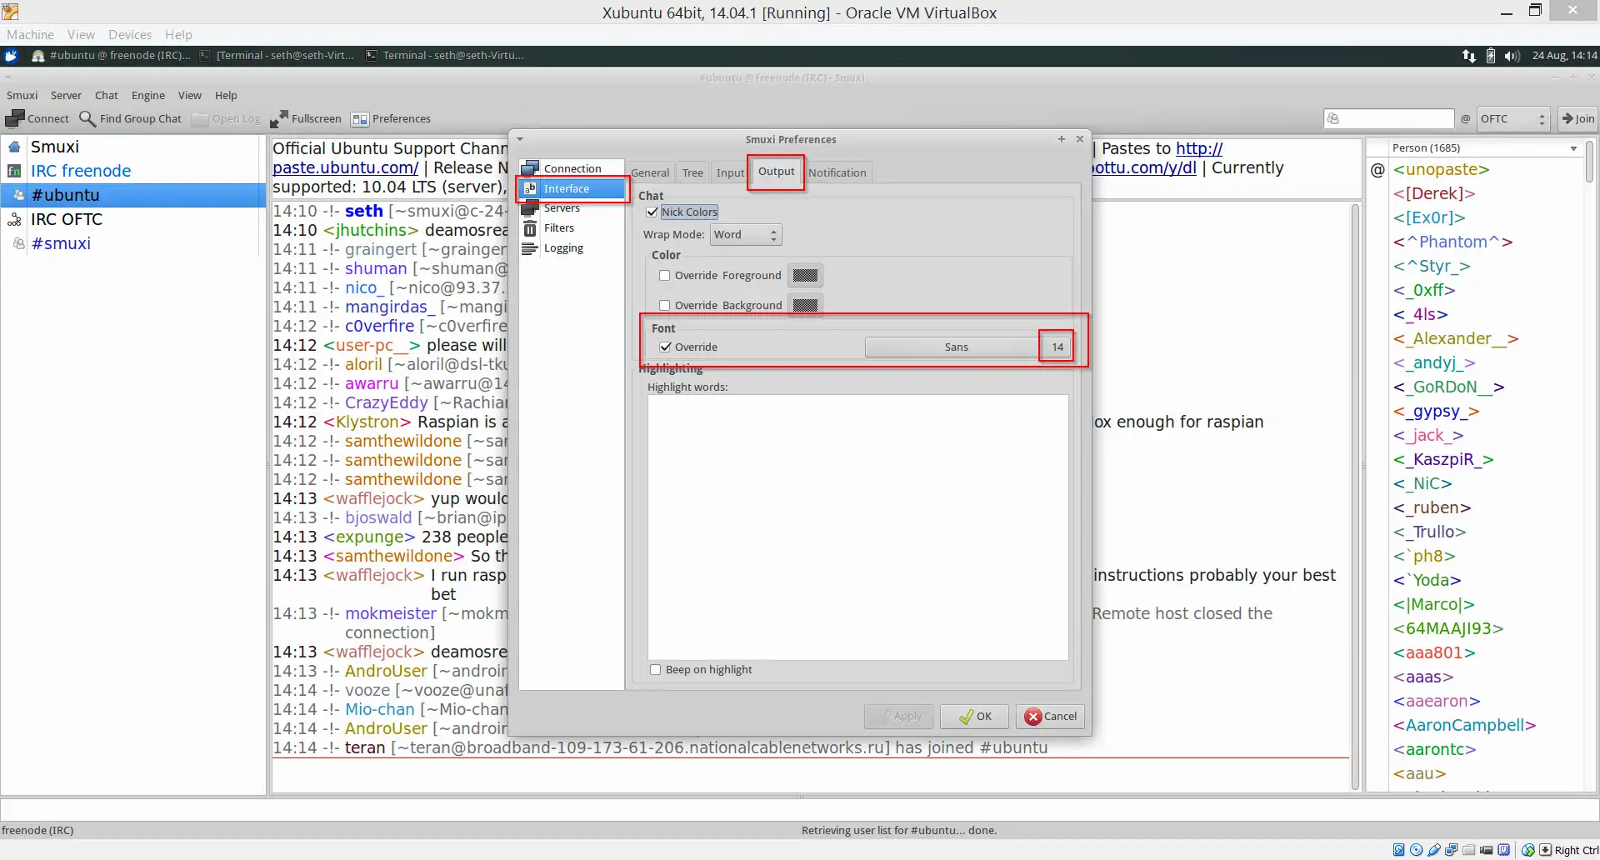Click the VirtualBox mouse integration status icon
The image size is (1600, 860).
[x=1527, y=850]
